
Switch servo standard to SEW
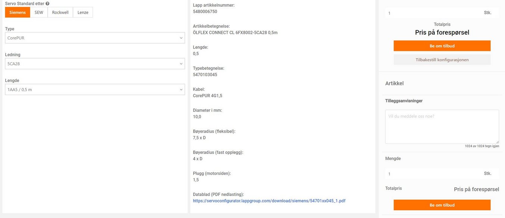point(39,12)
